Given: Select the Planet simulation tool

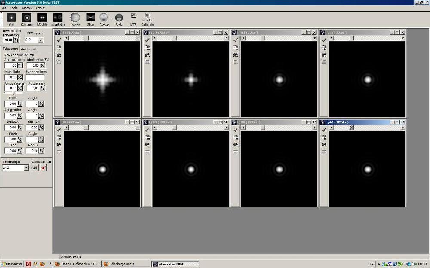Looking at the screenshot, I should tap(75, 19).
